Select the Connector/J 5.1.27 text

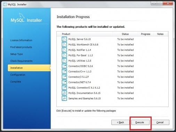pos(79,77)
